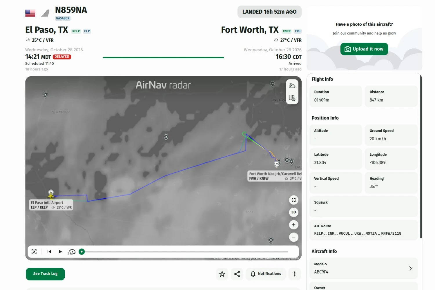Share this flight

(x=237, y=274)
